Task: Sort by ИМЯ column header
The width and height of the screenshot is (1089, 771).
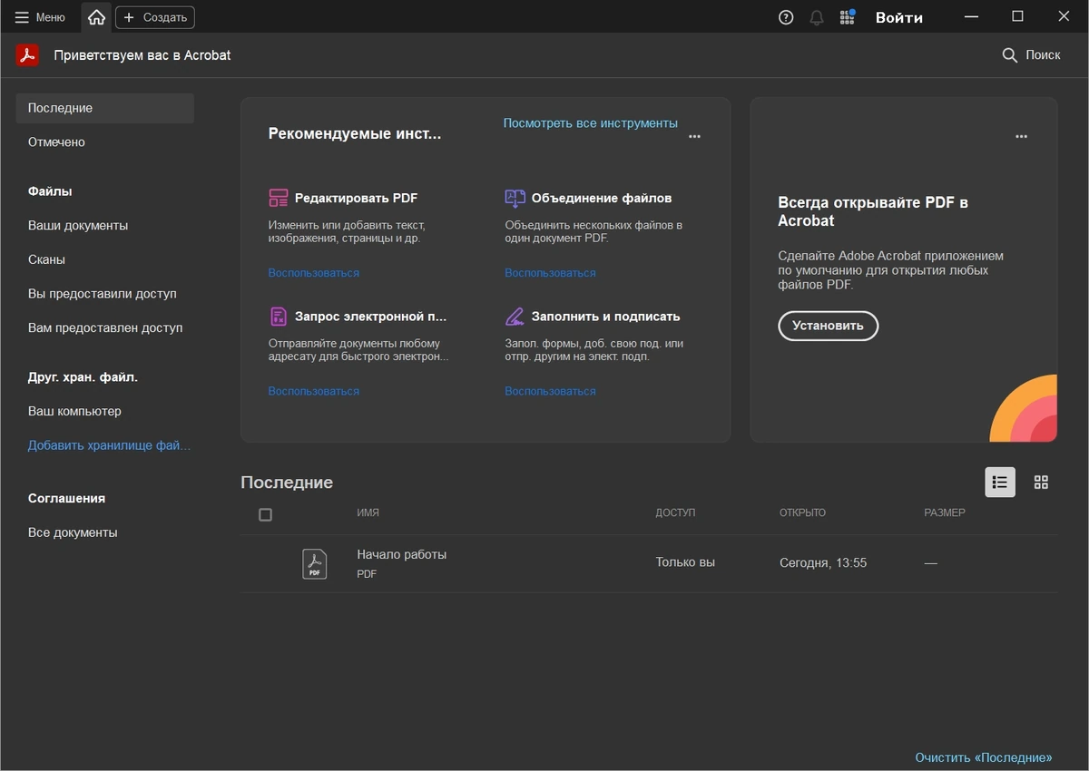Action: point(368,512)
